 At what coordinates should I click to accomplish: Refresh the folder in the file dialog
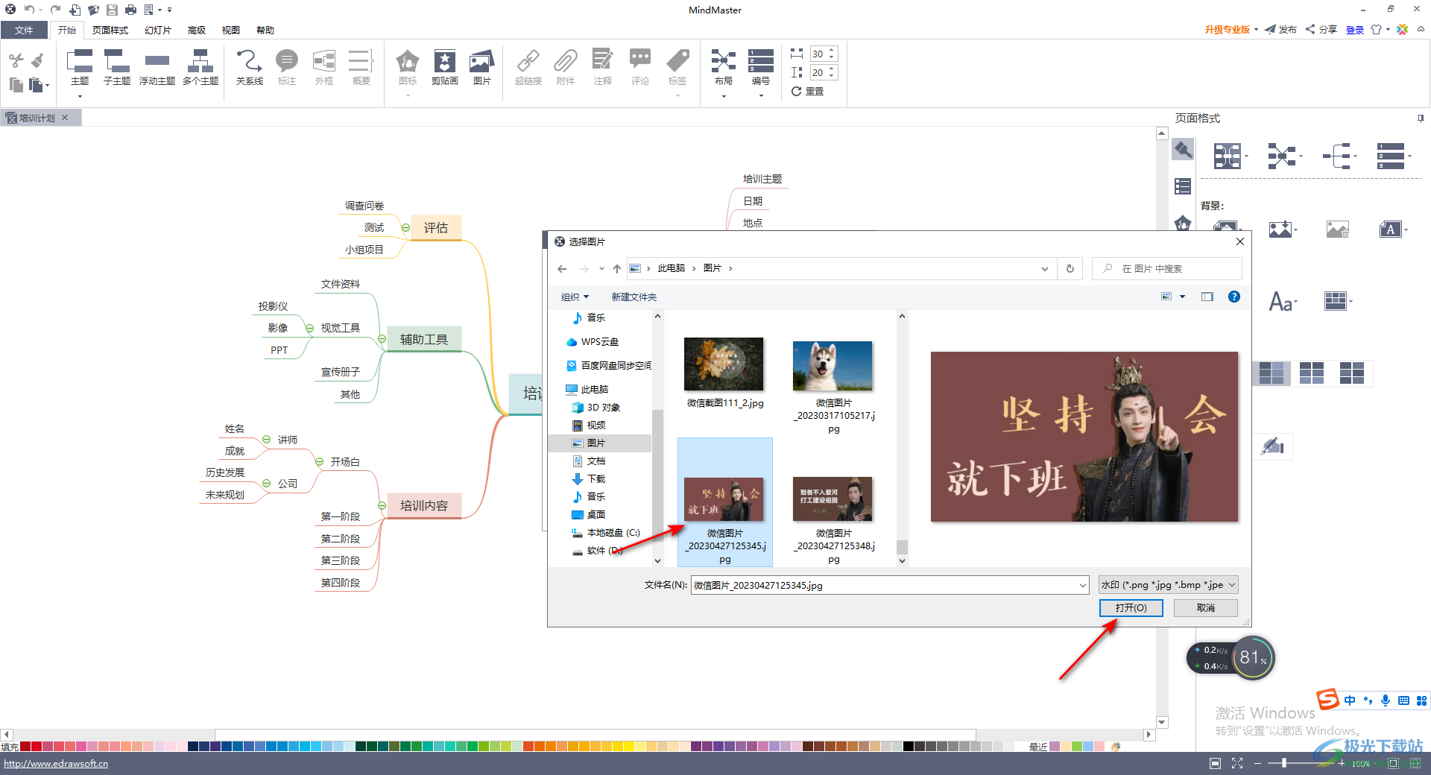click(x=1070, y=268)
